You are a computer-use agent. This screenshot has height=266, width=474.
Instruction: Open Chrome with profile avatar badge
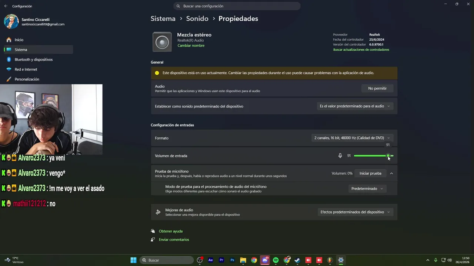[x=287, y=260]
